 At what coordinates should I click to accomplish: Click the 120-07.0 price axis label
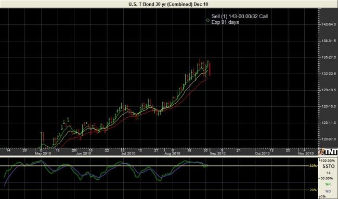pyautogui.click(x=329, y=139)
